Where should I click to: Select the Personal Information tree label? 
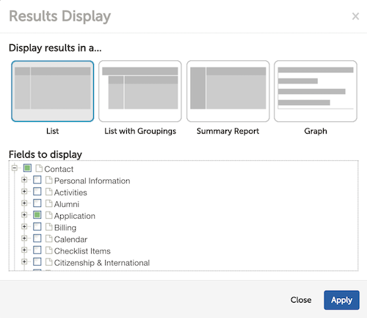pos(92,181)
